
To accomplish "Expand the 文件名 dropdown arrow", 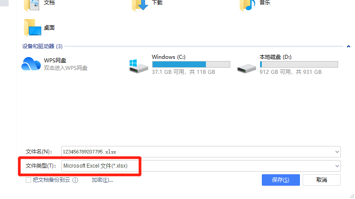I will click(337, 152).
